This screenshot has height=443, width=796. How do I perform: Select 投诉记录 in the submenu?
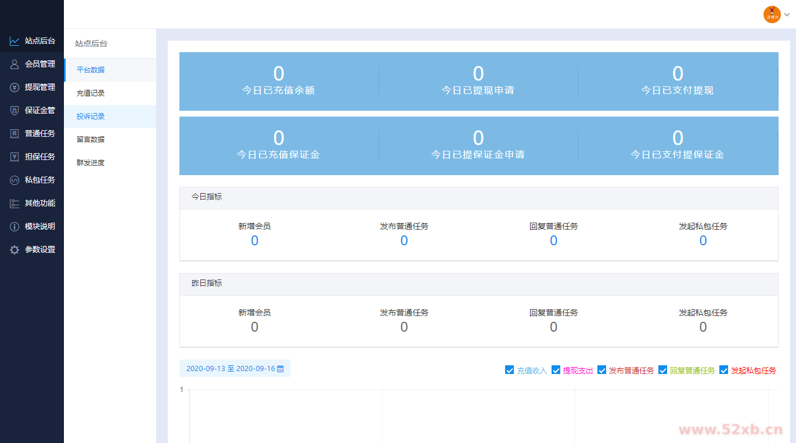click(91, 117)
